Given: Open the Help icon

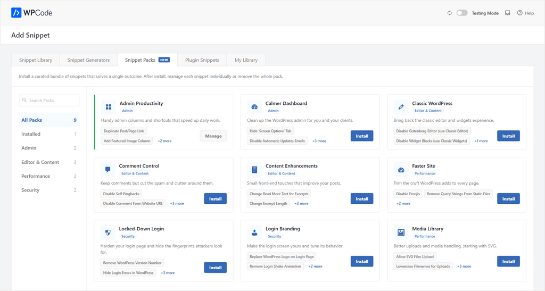Looking at the screenshot, I should pyautogui.click(x=519, y=13).
